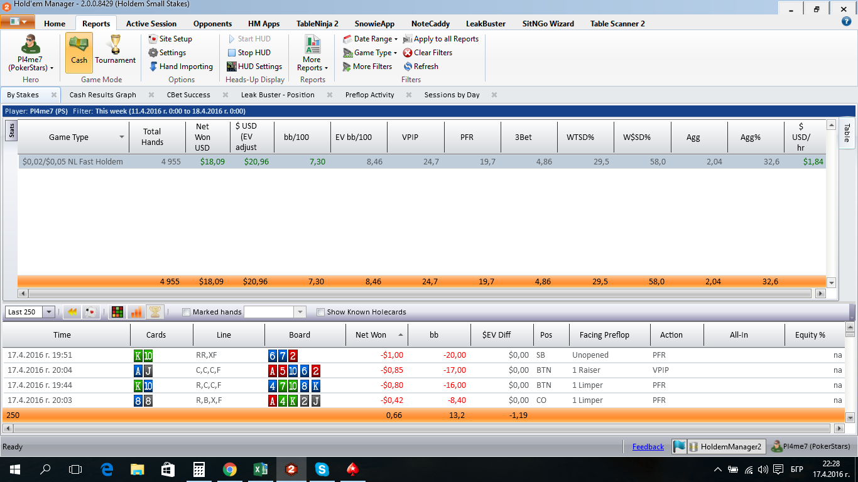Open the orange bar chart view
Image resolution: width=858 pixels, height=482 pixels.
click(x=136, y=312)
